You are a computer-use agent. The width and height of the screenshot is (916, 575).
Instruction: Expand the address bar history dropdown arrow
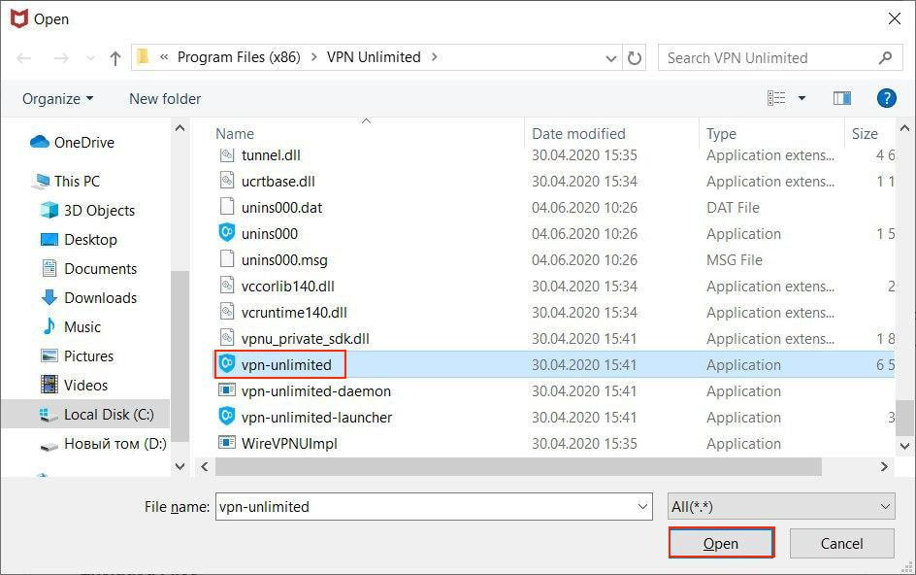click(x=609, y=58)
